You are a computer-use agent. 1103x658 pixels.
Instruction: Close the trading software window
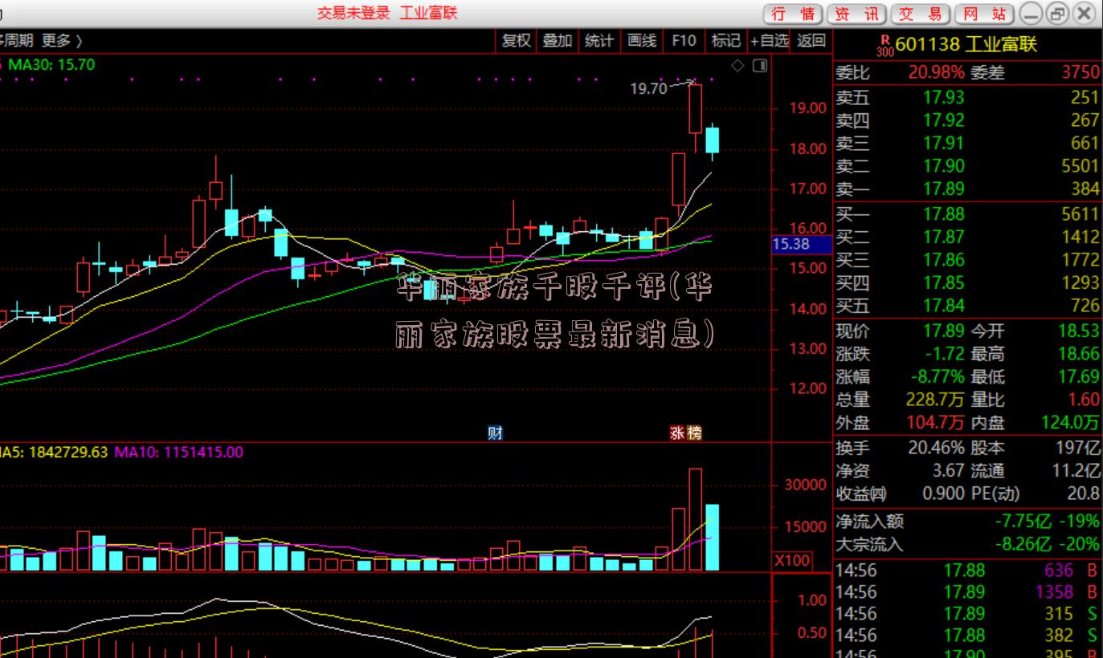point(1085,14)
